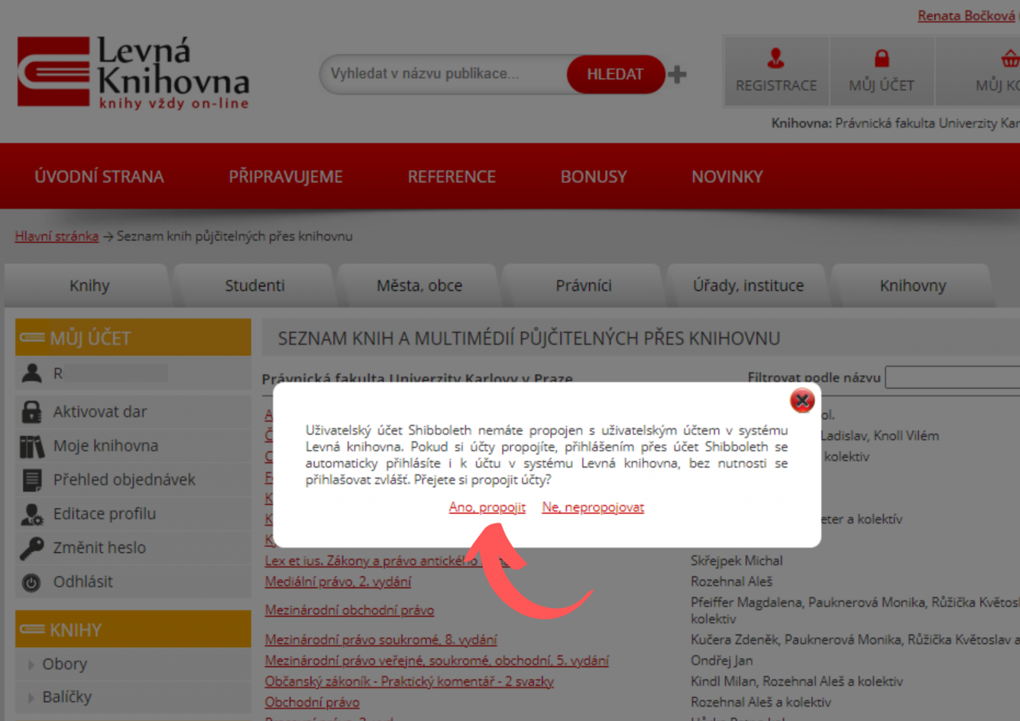Click the gift lock icon for Aktivovat dar
The image size is (1020, 721).
pyautogui.click(x=32, y=412)
